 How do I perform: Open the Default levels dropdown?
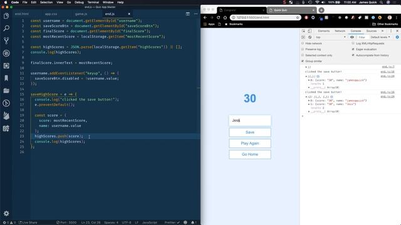click(380, 37)
